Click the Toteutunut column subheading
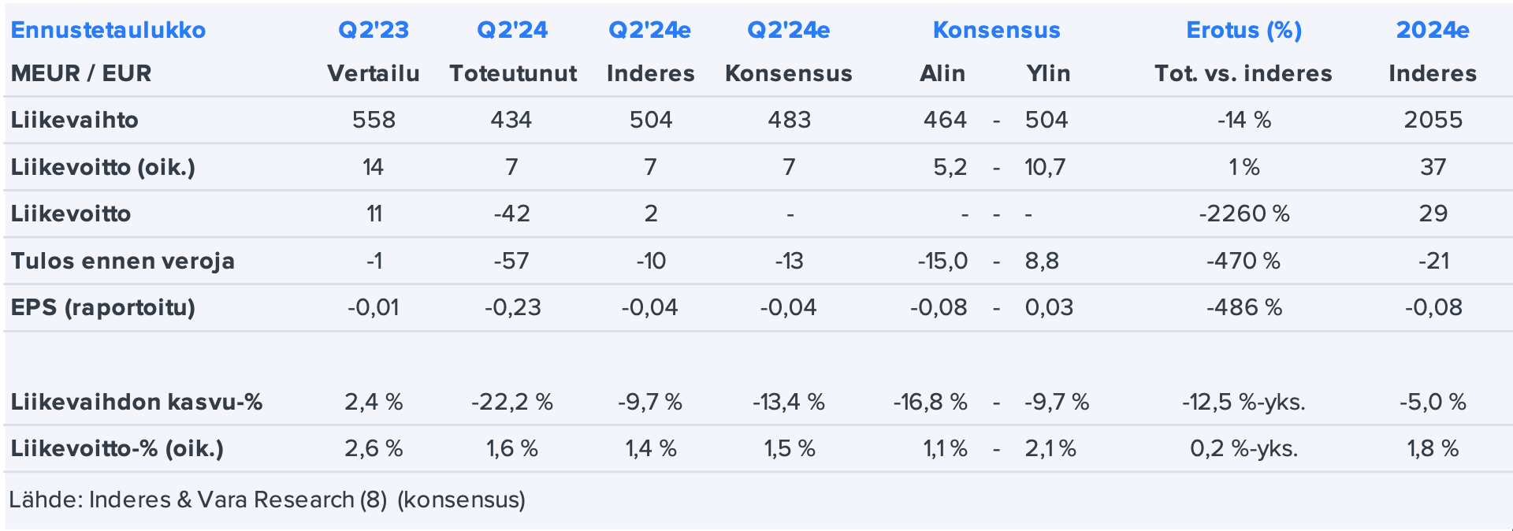This screenshot has height=531, width=1513. (513, 73)
